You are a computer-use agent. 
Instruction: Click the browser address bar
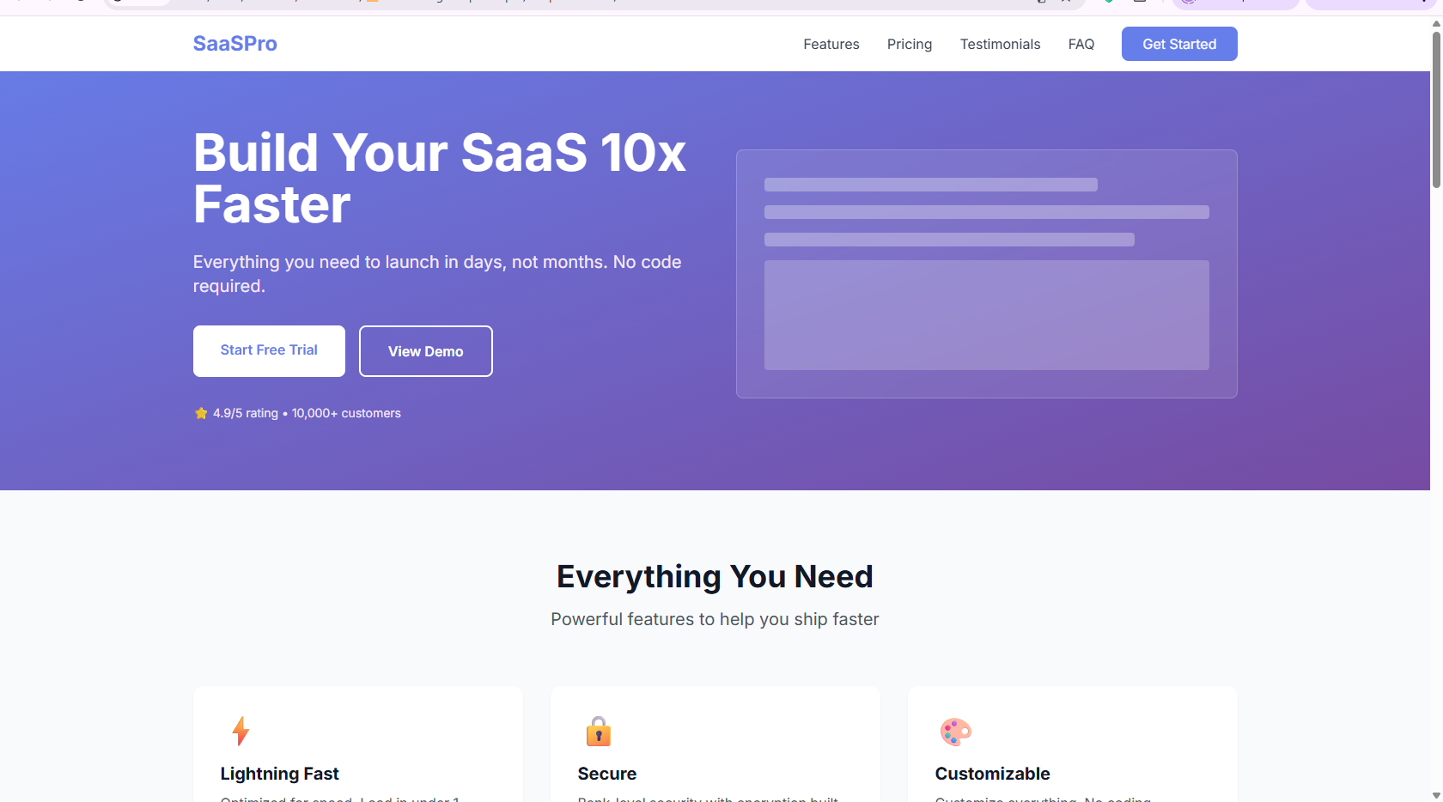[601, 3]
